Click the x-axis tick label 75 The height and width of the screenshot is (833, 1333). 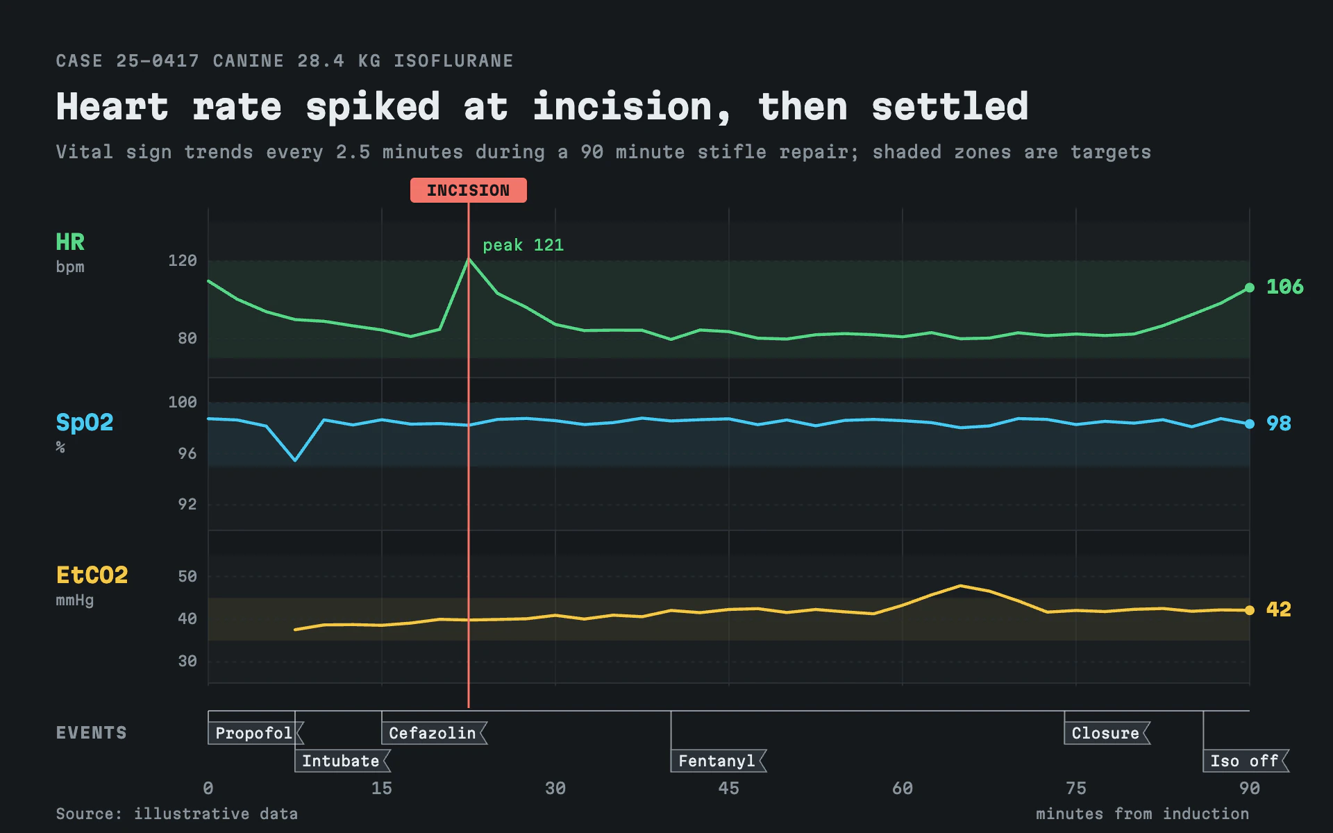1076,789
